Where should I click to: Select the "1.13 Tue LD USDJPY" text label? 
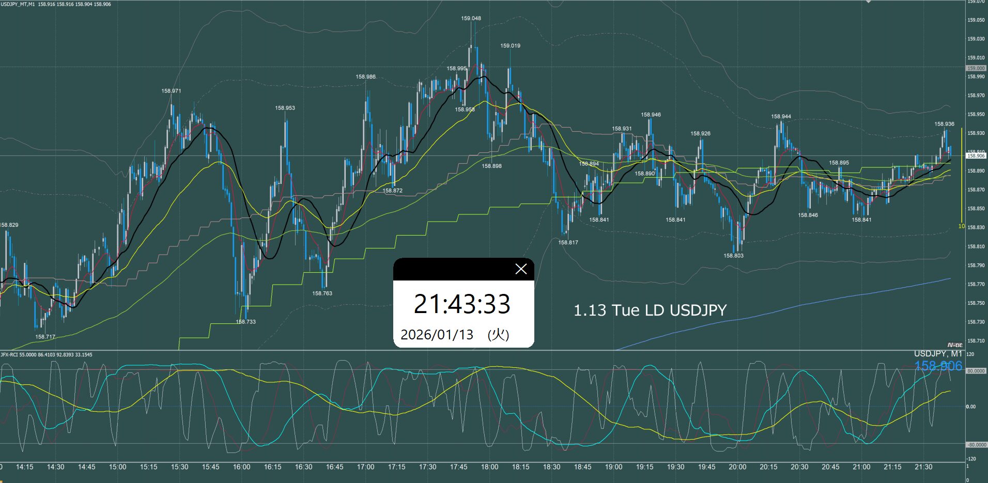[x=650, y=310]
